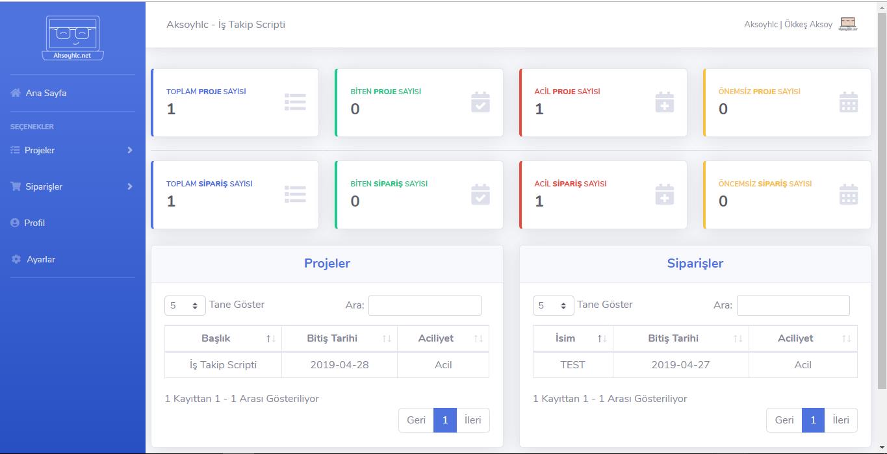This screenshot has width=887, height=454.
Task: Click the gear icon beside Ayarlar
Action: click(x=16, y=259)
